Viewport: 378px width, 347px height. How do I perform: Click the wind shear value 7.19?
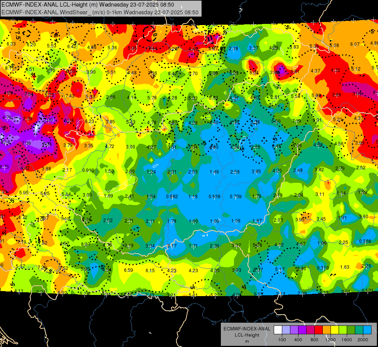(297, 121)
